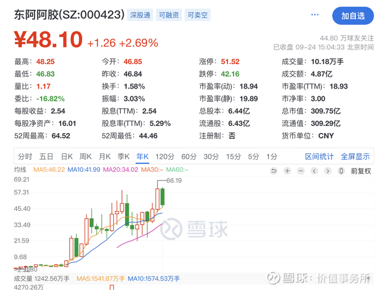Screen dimensions: 381x290
Task: Move the chart left with the back chevron
Action: (x=314, y=171)
